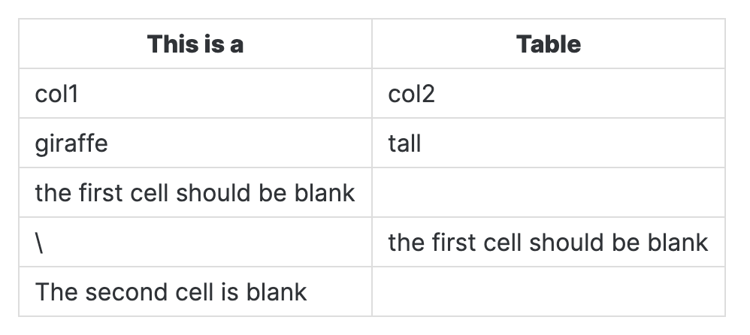The image size is (750, 335).
Task: Click right-column cell "the first cell should be blank"
Action: click(548, 243)
